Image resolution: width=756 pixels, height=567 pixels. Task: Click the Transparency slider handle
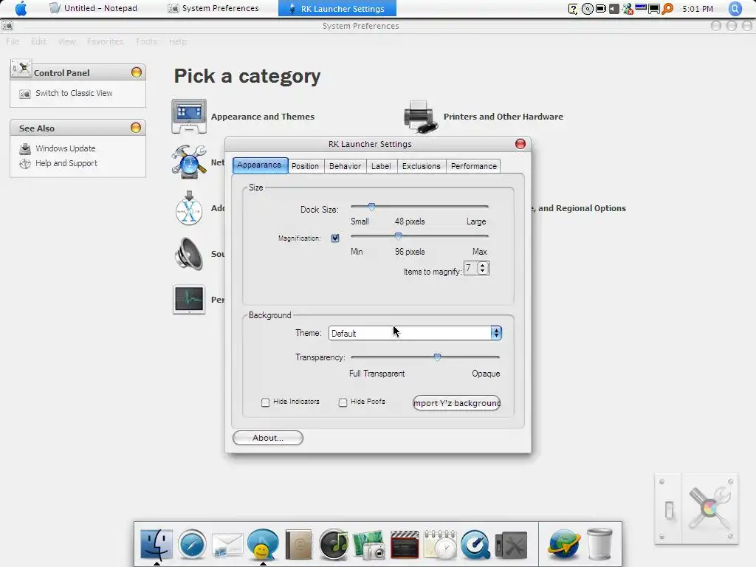pos(437,357)
